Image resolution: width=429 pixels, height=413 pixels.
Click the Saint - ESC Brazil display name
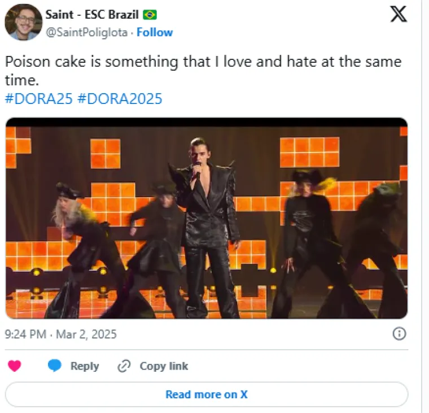pyautogui.click(x=92, y=15)
